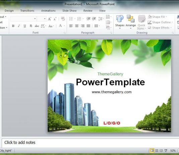This screenshot has width=179, height=155.
Task: Select the ThemeGallery subtitle text
Action: [110, 74]
